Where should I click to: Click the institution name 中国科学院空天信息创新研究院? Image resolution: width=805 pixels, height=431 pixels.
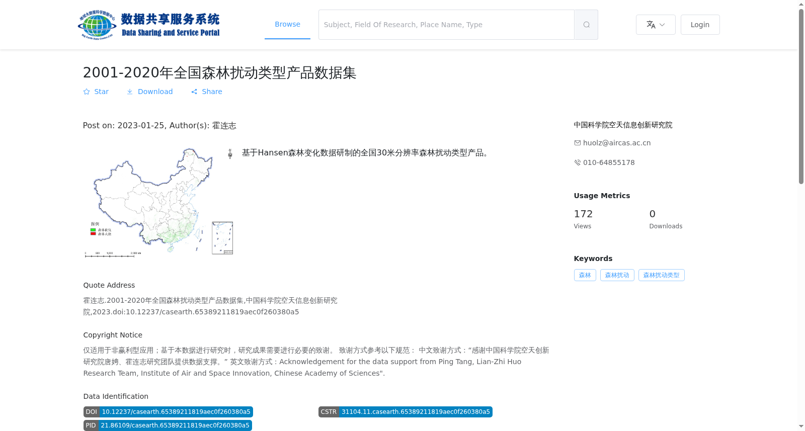pos(623,125)
